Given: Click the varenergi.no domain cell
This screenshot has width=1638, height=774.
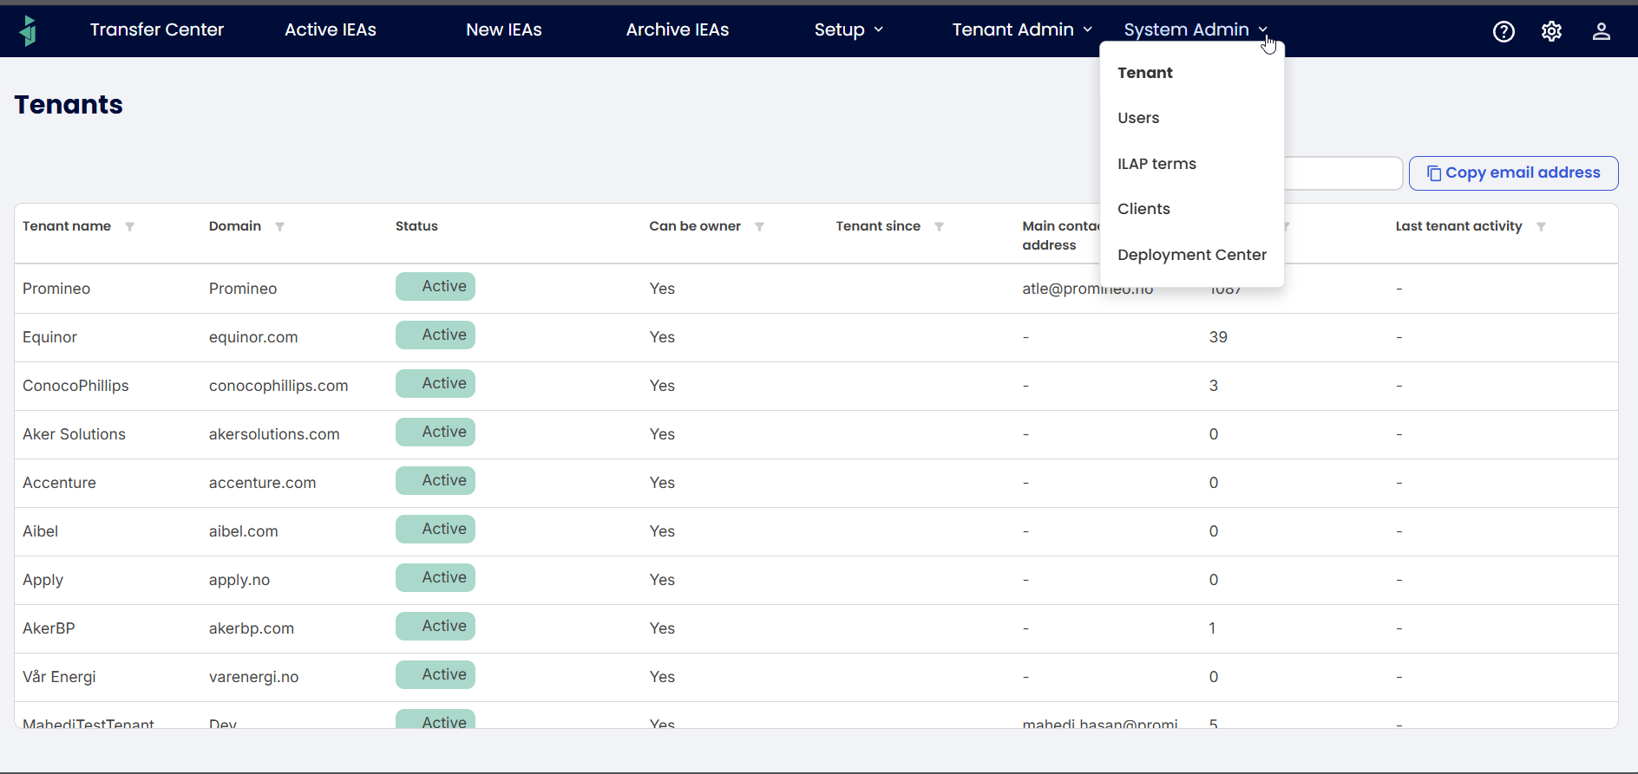Looking at the screenshot, I should point(254,677).
